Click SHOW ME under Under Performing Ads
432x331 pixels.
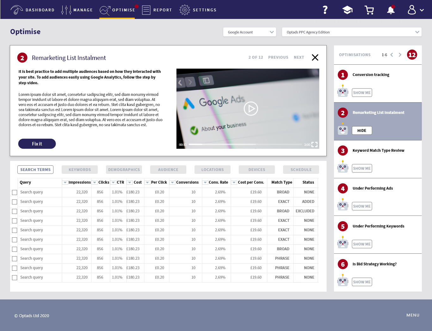pyautogui.click(x=362, y=206)
